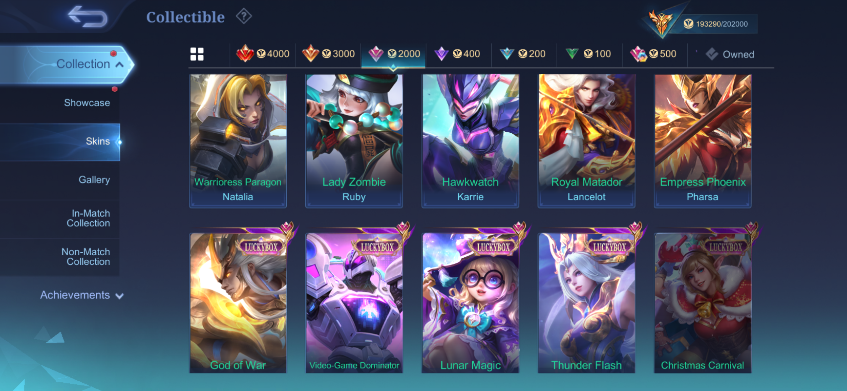The width and height of the screenshot is (847, 391).
Task: Show all tiers with the grid icon
Action: [197, 54]
